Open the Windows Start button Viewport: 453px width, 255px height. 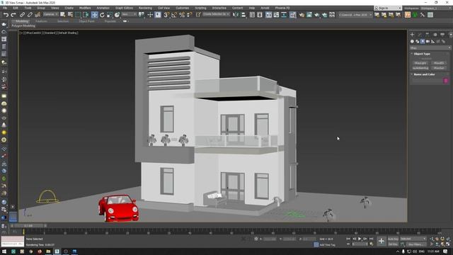point(4,251)
